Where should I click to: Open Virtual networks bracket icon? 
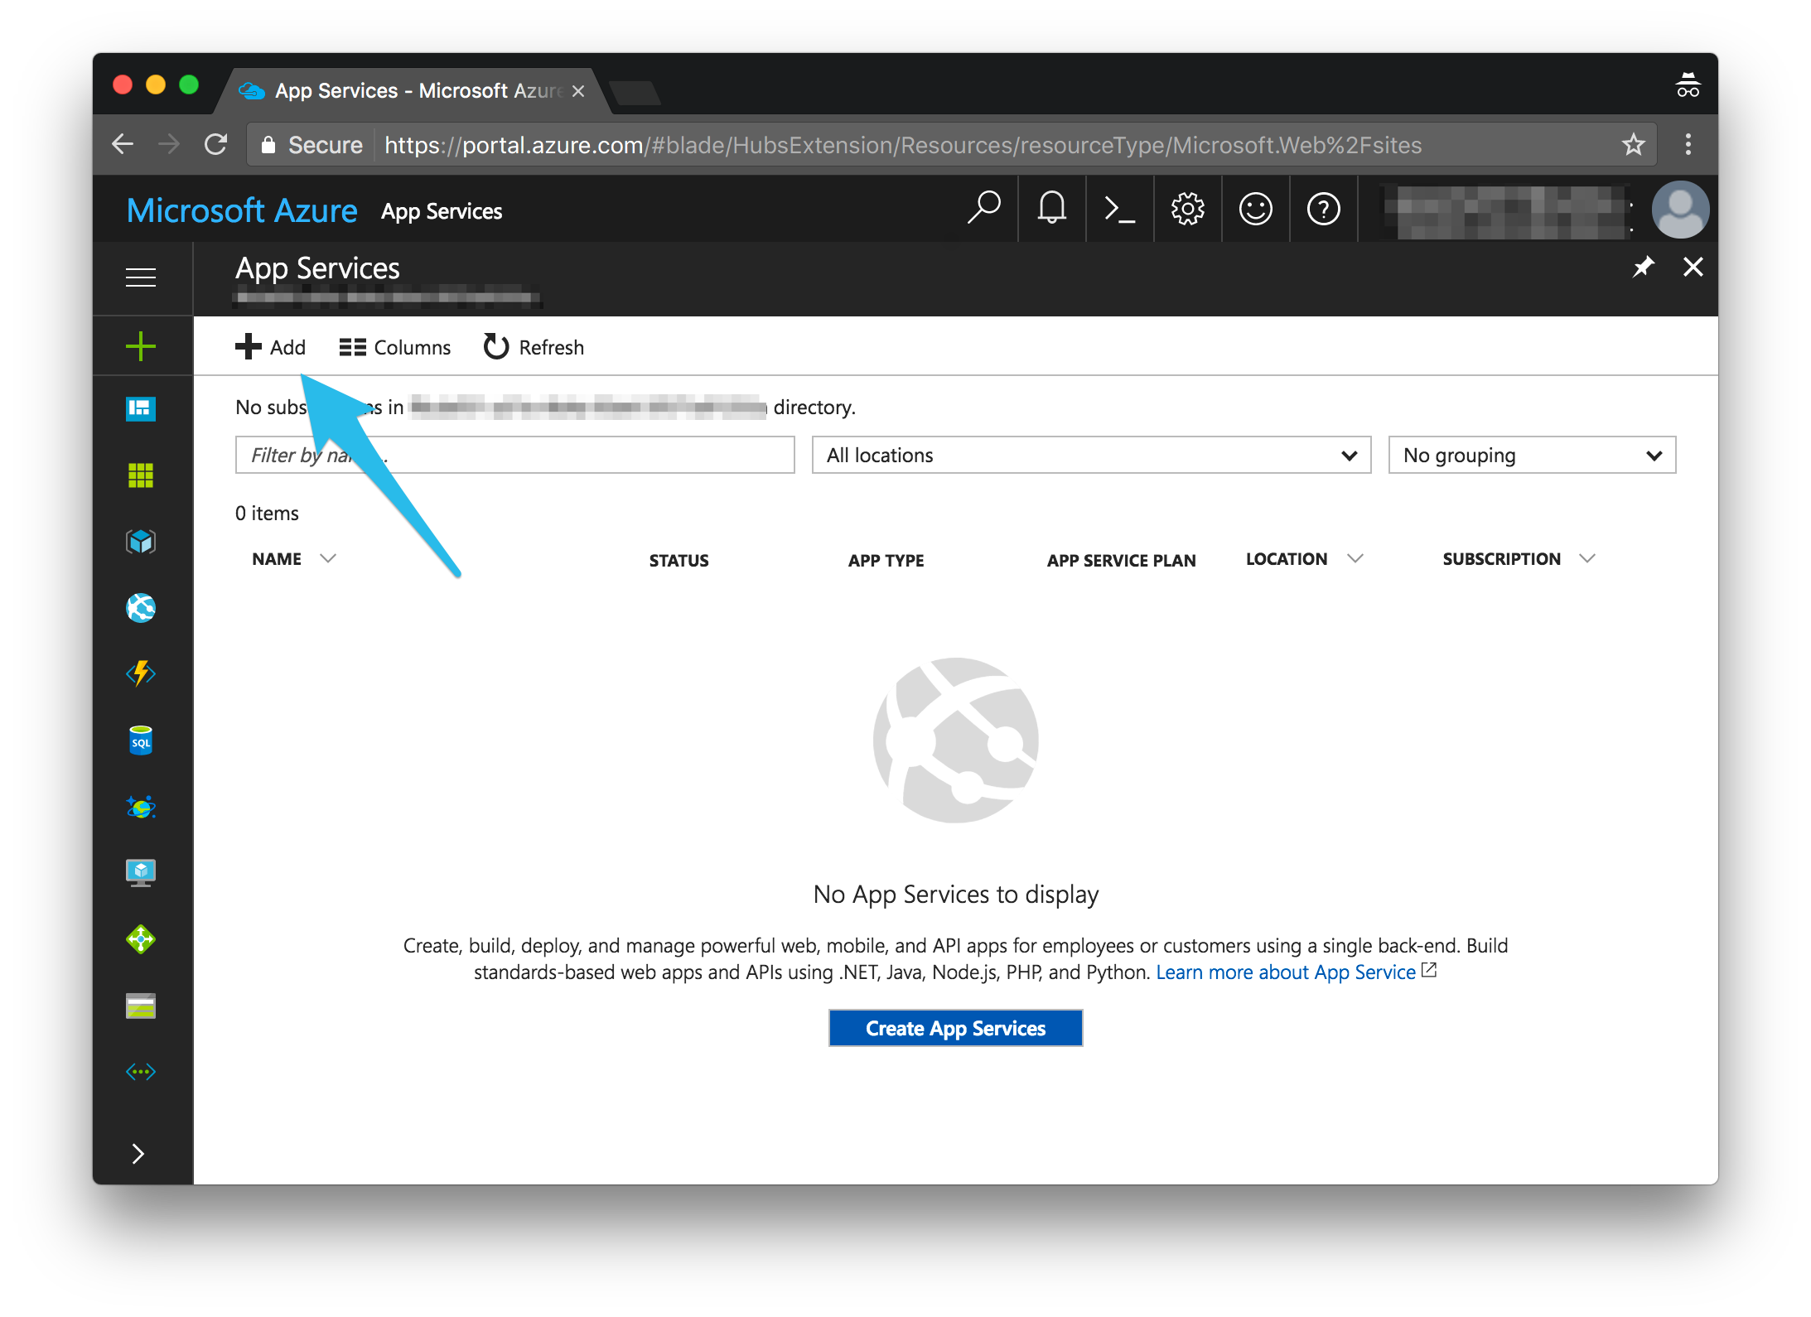pyautogui.click(x=141, y=1072)
